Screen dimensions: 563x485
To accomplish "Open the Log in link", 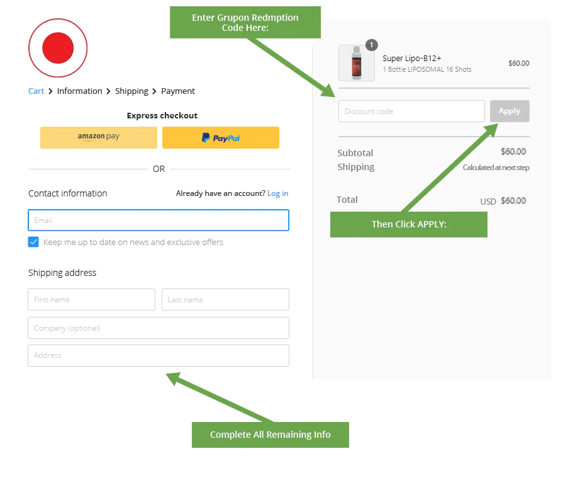I will coord(277,193).
